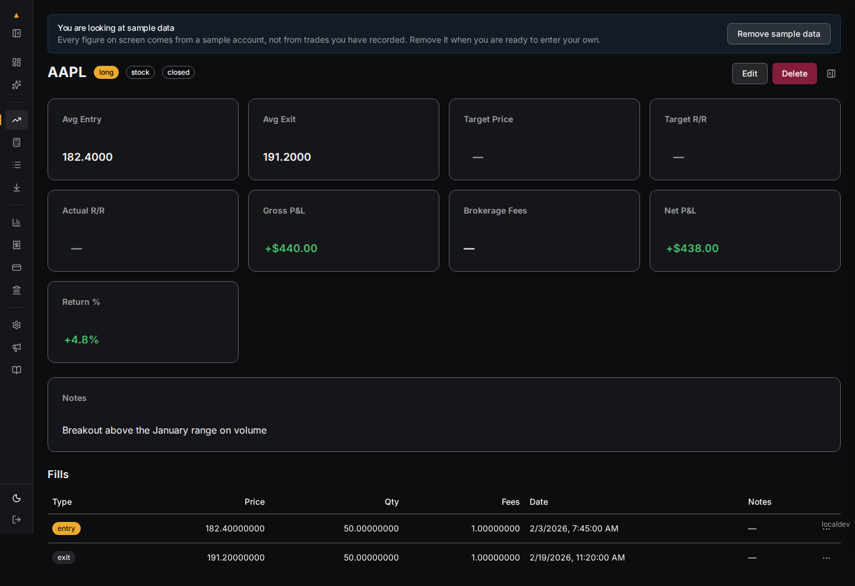This screenshot has width=855, height=586.
Task: Open the three-dot menu for the exit fill
Action: 826,558
